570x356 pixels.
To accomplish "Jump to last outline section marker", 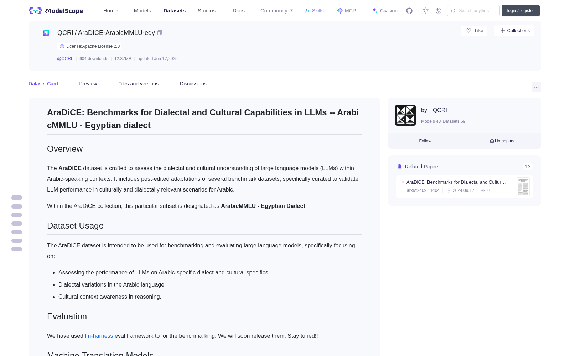I will [17, 249].
